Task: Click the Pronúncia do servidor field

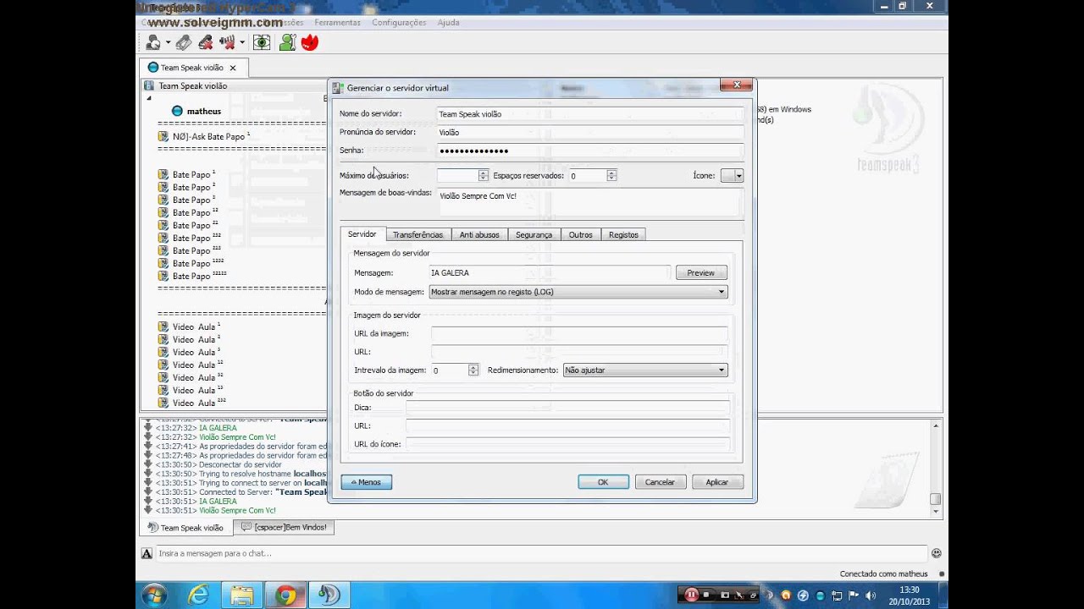Action: [590, 132]
